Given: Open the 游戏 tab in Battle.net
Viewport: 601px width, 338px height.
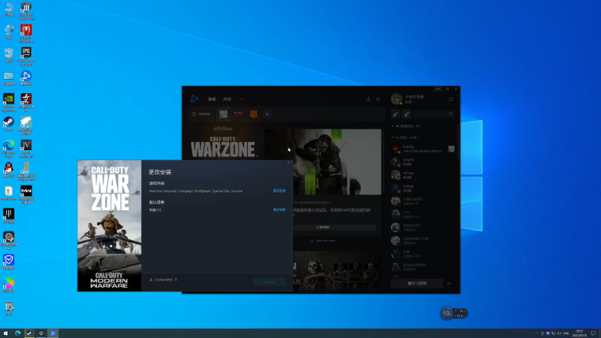Looking at the screenshot, I should tap(212, 99).
